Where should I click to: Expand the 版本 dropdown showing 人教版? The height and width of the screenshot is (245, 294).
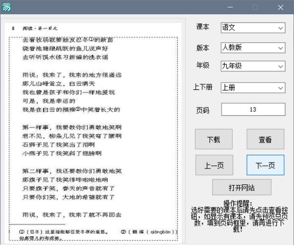252,48
